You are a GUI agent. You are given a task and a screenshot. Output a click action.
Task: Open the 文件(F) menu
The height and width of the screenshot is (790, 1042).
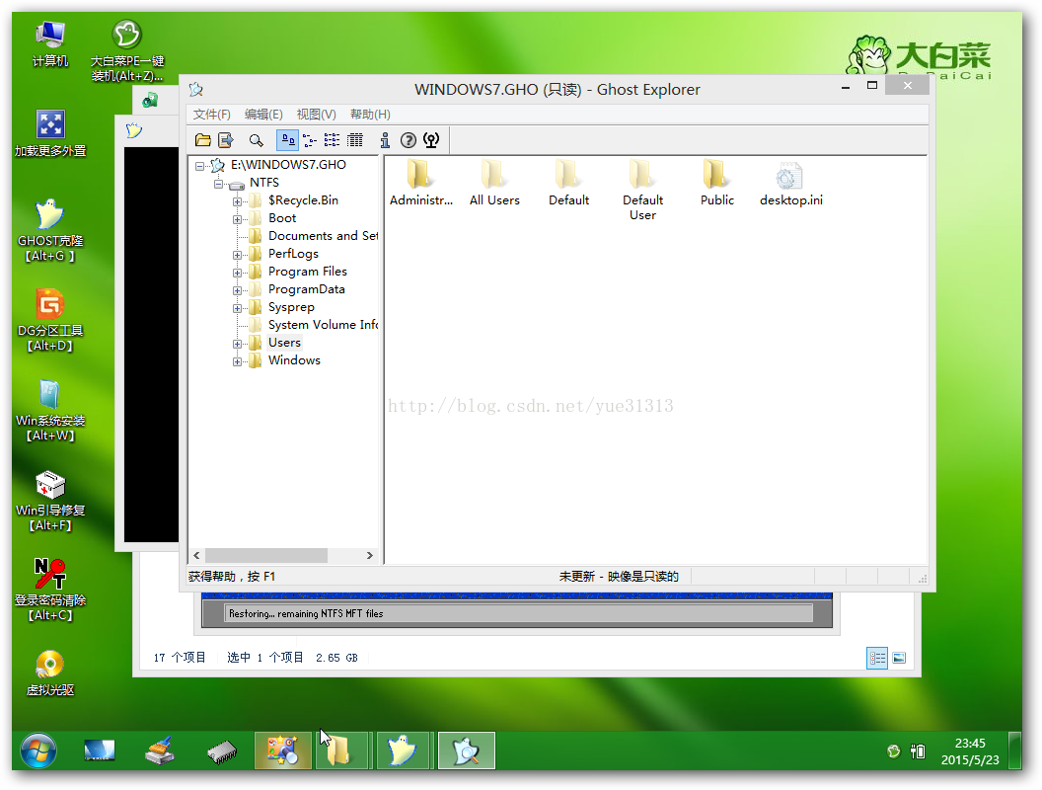212,115
